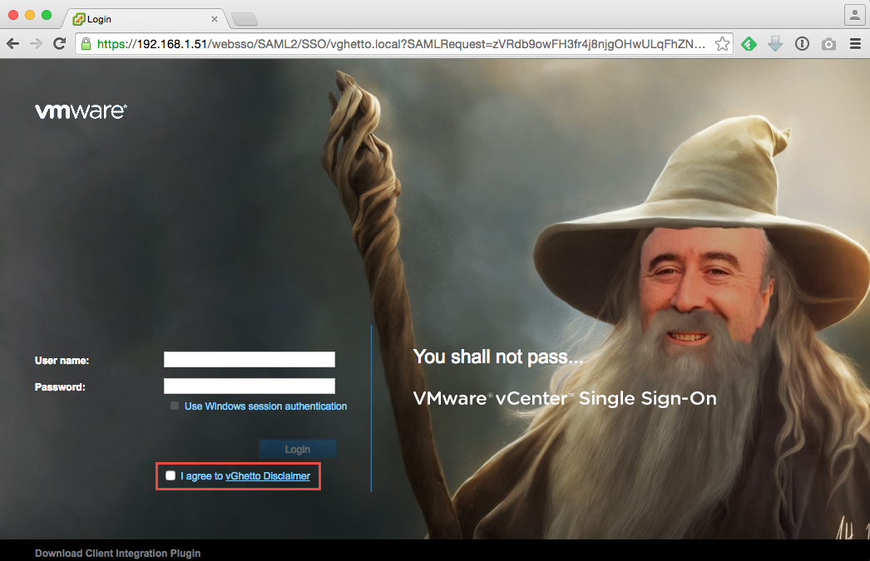This screenshot has width=870, height=561.
Task: Open the vGhetto Disclaimer link
Action: coord(268,476)
